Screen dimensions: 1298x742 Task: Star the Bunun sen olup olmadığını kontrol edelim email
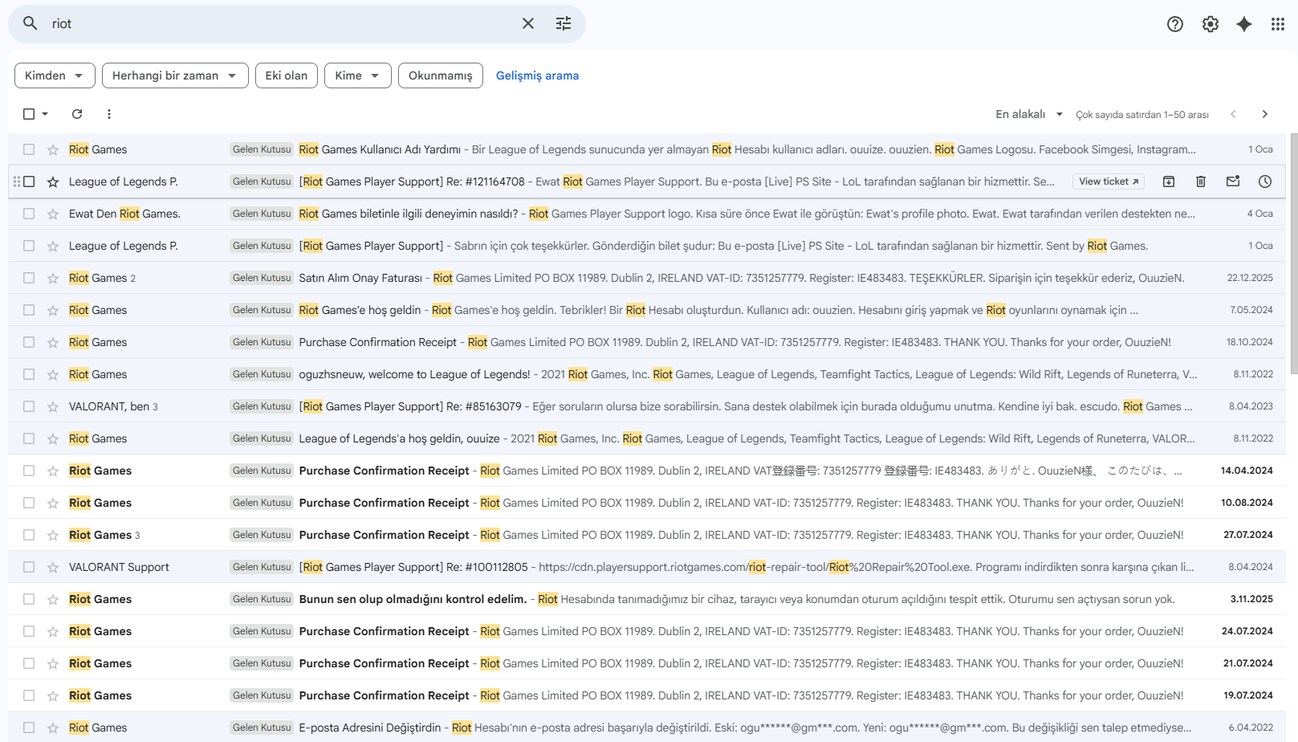click(x=53, y=599)
